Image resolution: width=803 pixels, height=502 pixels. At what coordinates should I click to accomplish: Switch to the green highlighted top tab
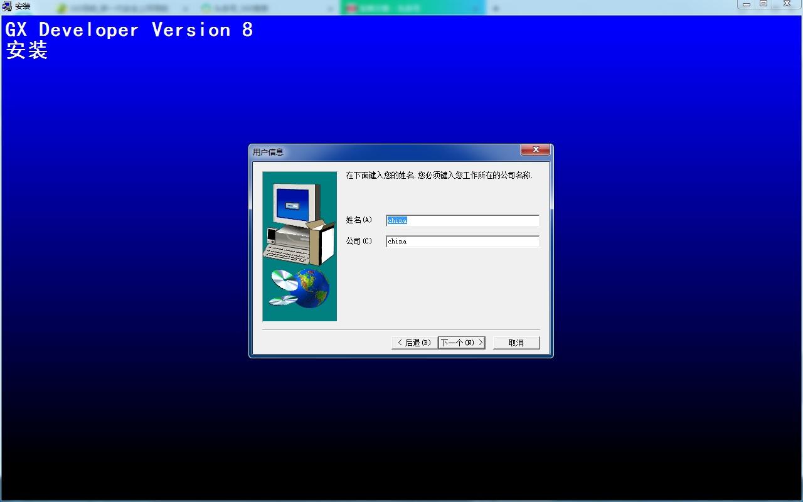[x=411, y=8]
